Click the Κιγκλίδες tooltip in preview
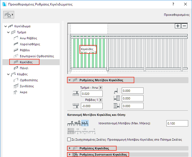The height and width of the screenshot is (157, 192). coord(88,49)
